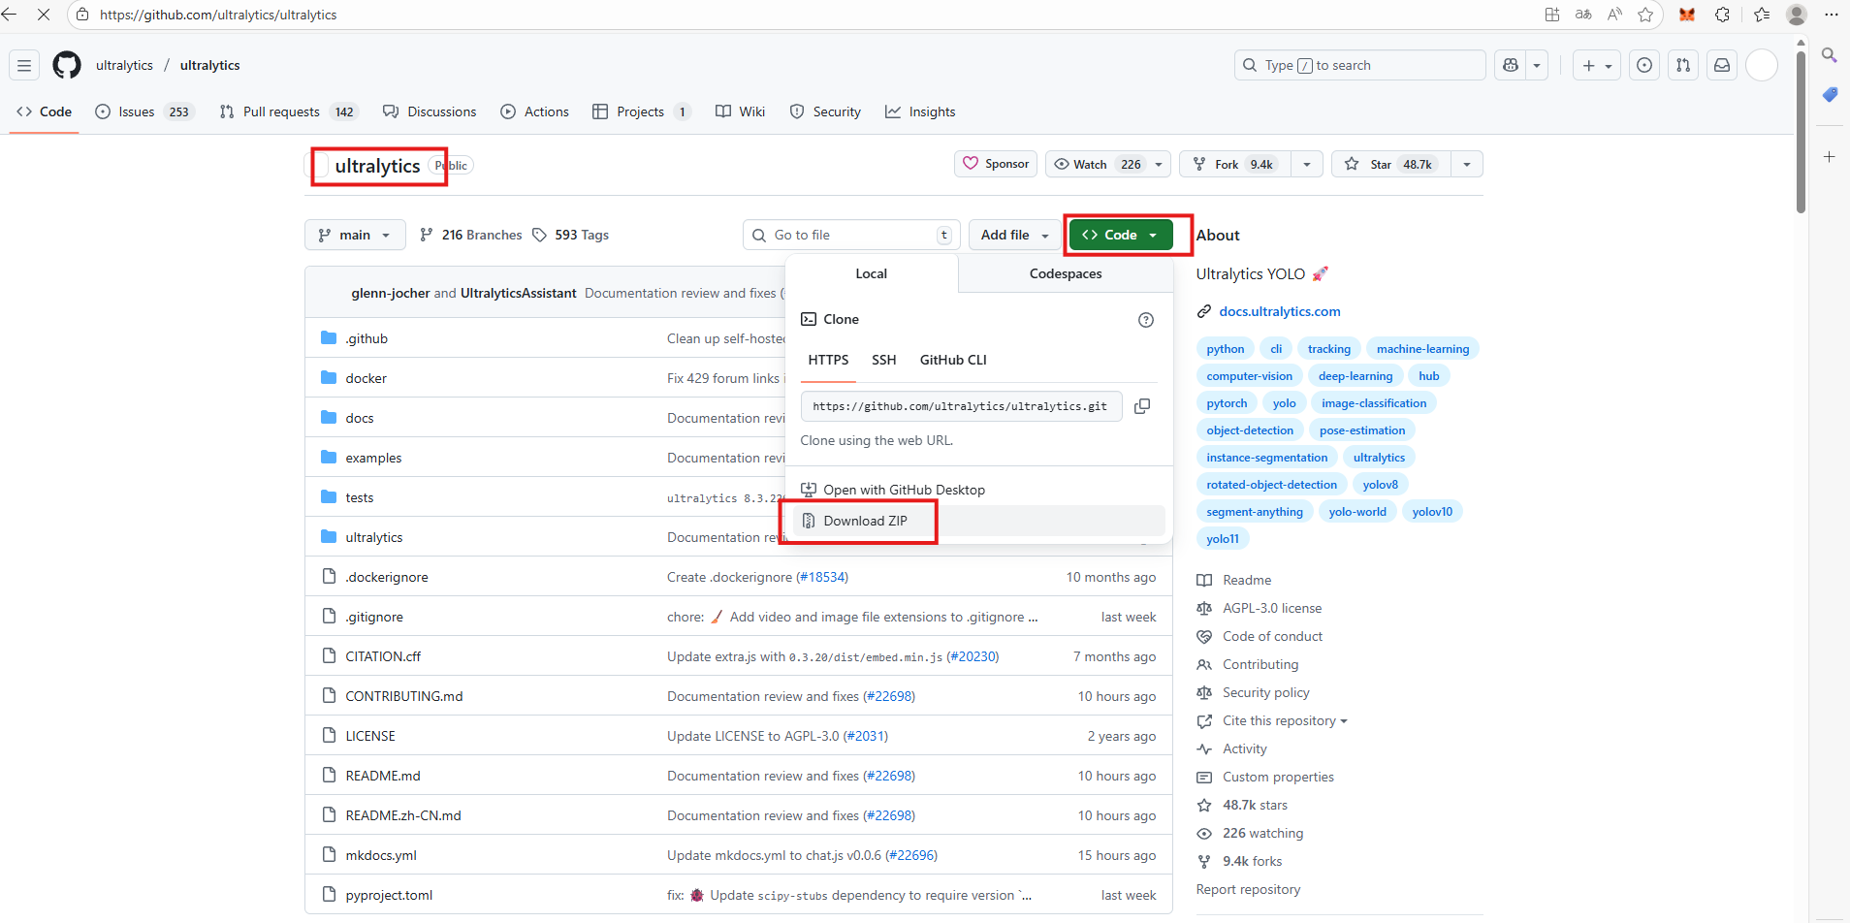Open the user avatar menu
Screen dimensions: 1850x923
(1762, 65)
